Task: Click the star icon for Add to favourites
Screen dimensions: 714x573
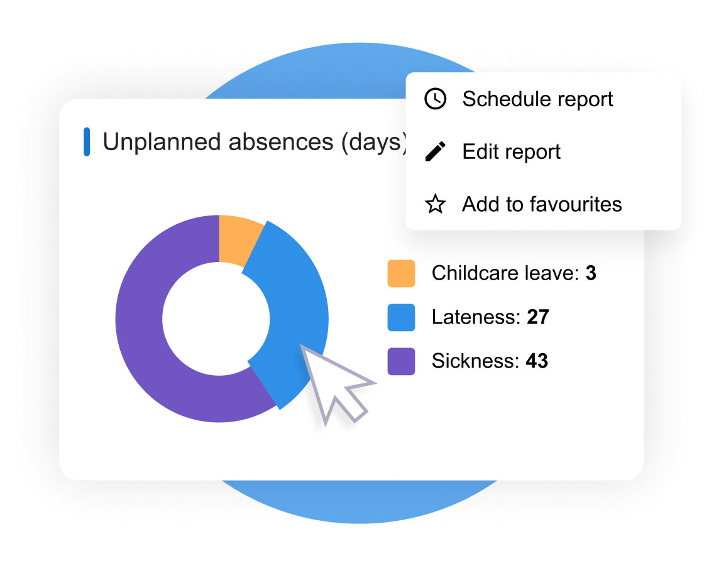Action: tap(435, 204)
